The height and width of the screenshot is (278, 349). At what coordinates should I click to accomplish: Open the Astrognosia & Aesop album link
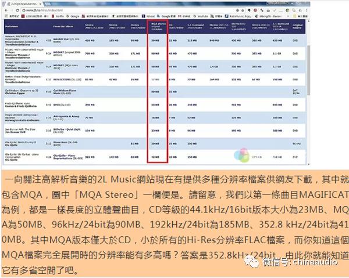(x=66, y=118)
